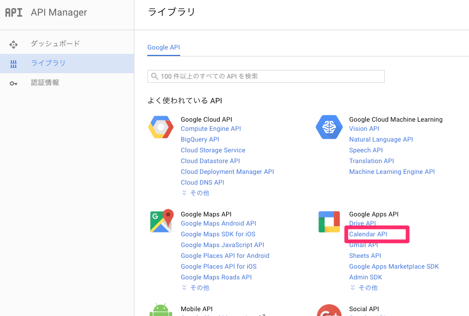
Task: Open Google Places API for iOS link
Action: pos(219,266)
